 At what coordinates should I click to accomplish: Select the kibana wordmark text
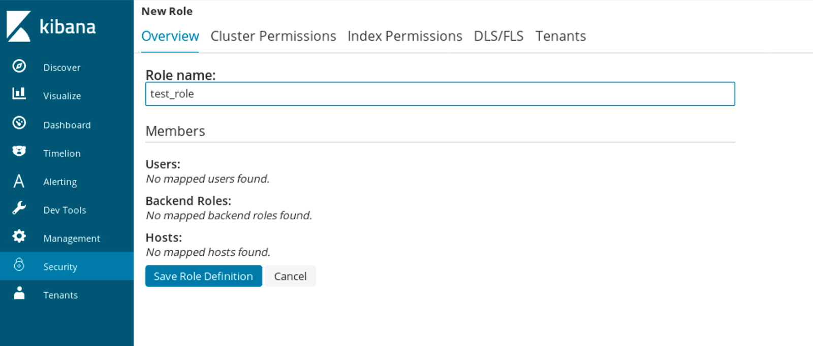point(68,26)
